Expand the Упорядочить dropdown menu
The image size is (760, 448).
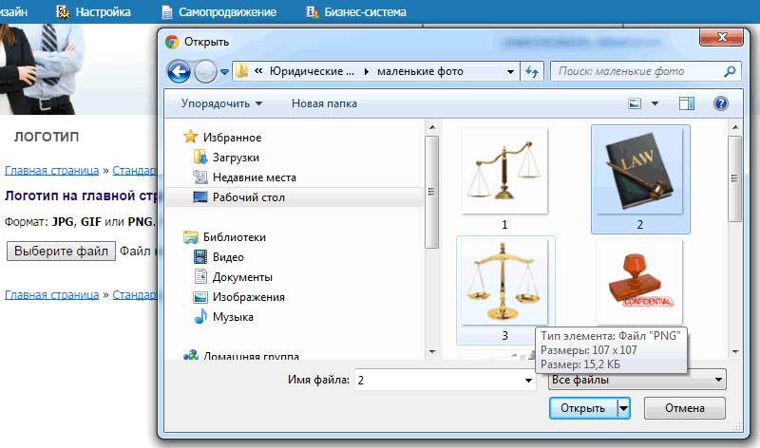221,103
